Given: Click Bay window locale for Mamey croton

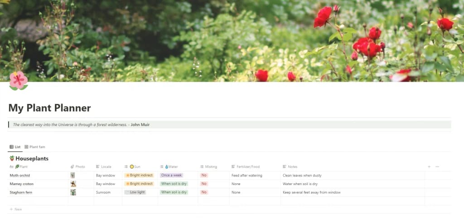Looking at the screenshot, I should (105, 184).
